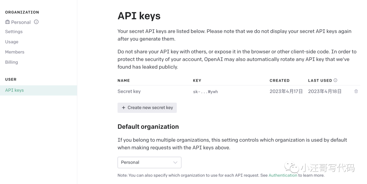Expand the Default organization Personal dropdown
The height and width of the screenshot is (184, 367).
click(149, 162)
